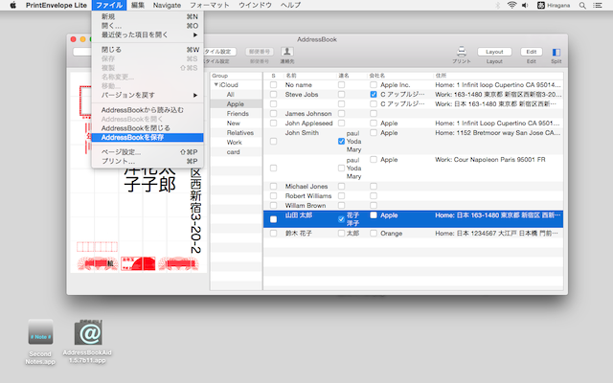613x383 pixels.
Task: Click the envelope preview thumbnail
Action: click(138, 172)
